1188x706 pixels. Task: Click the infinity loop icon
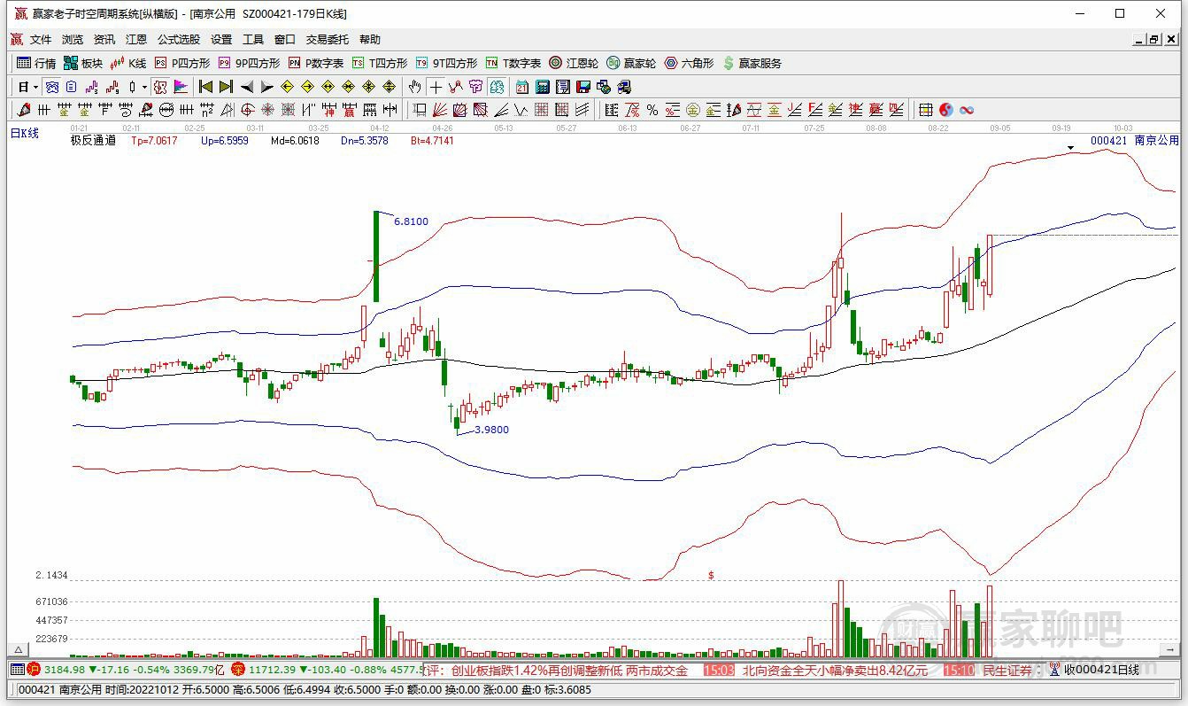pyautogui.click(x=967, y=110)
